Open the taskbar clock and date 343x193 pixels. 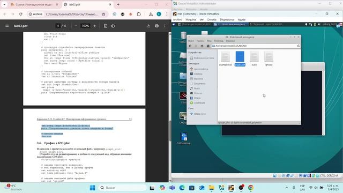coord(332,188)
